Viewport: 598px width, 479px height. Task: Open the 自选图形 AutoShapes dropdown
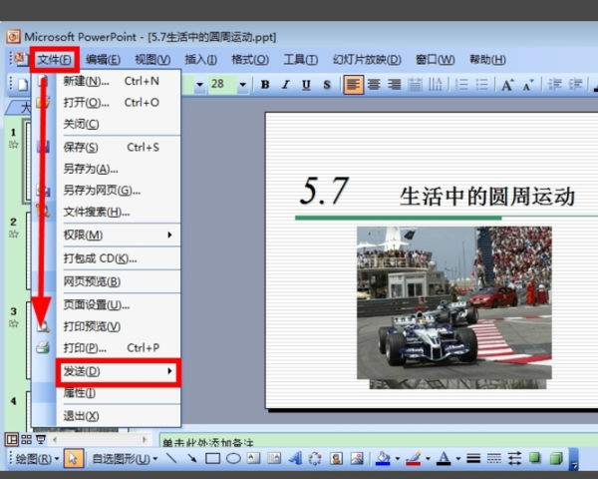[124, 459]
